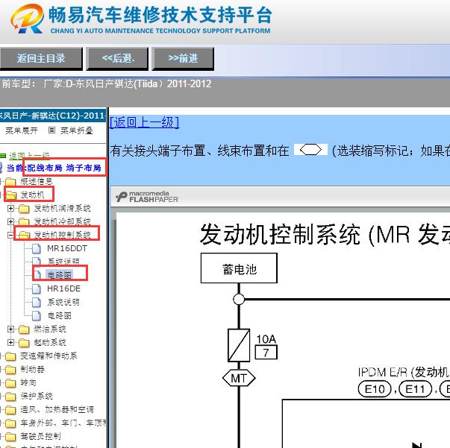
Task: Open the 发动机润滑系统 tree entry
Action: point(62,209)
